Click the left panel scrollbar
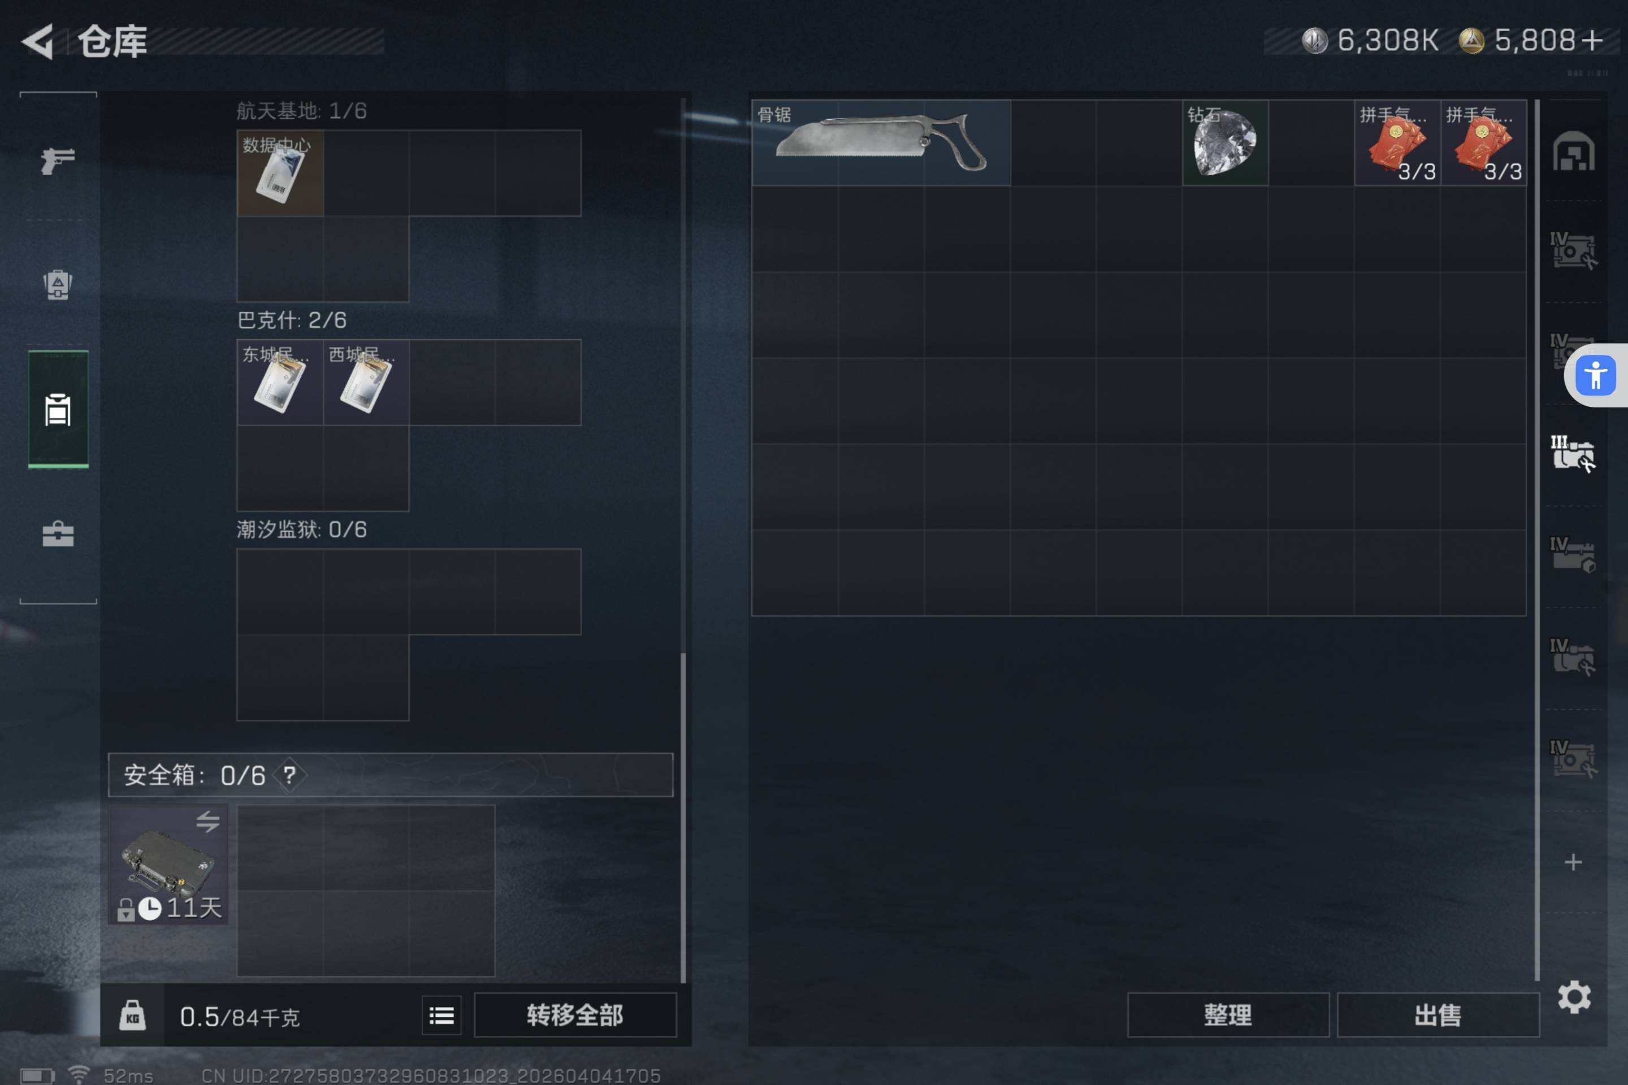Viewport: 1628px width, 1085px height. (683, 540)
